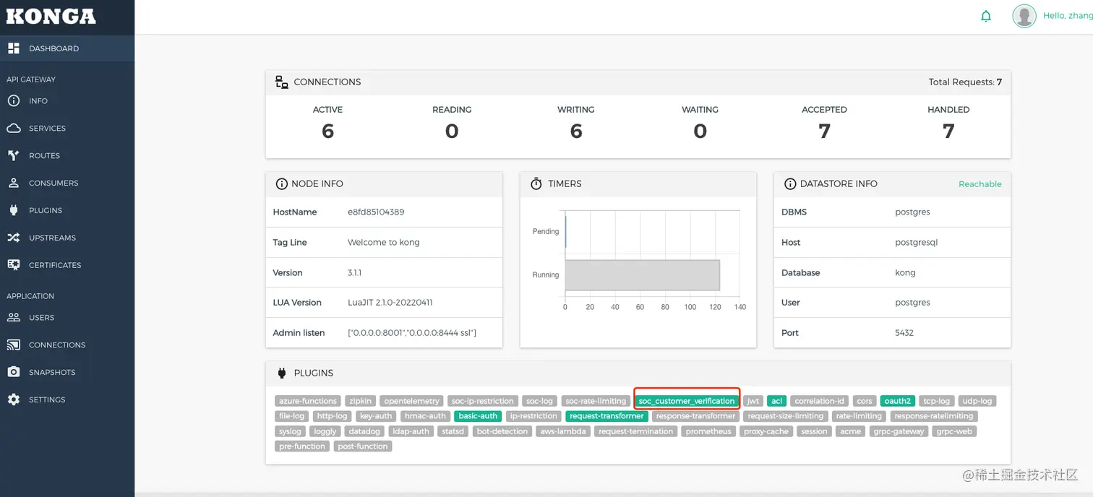This screenshot has height=497, width=1093.
Task: Open the Snapshots camera icon
Action: coord(13,372)
